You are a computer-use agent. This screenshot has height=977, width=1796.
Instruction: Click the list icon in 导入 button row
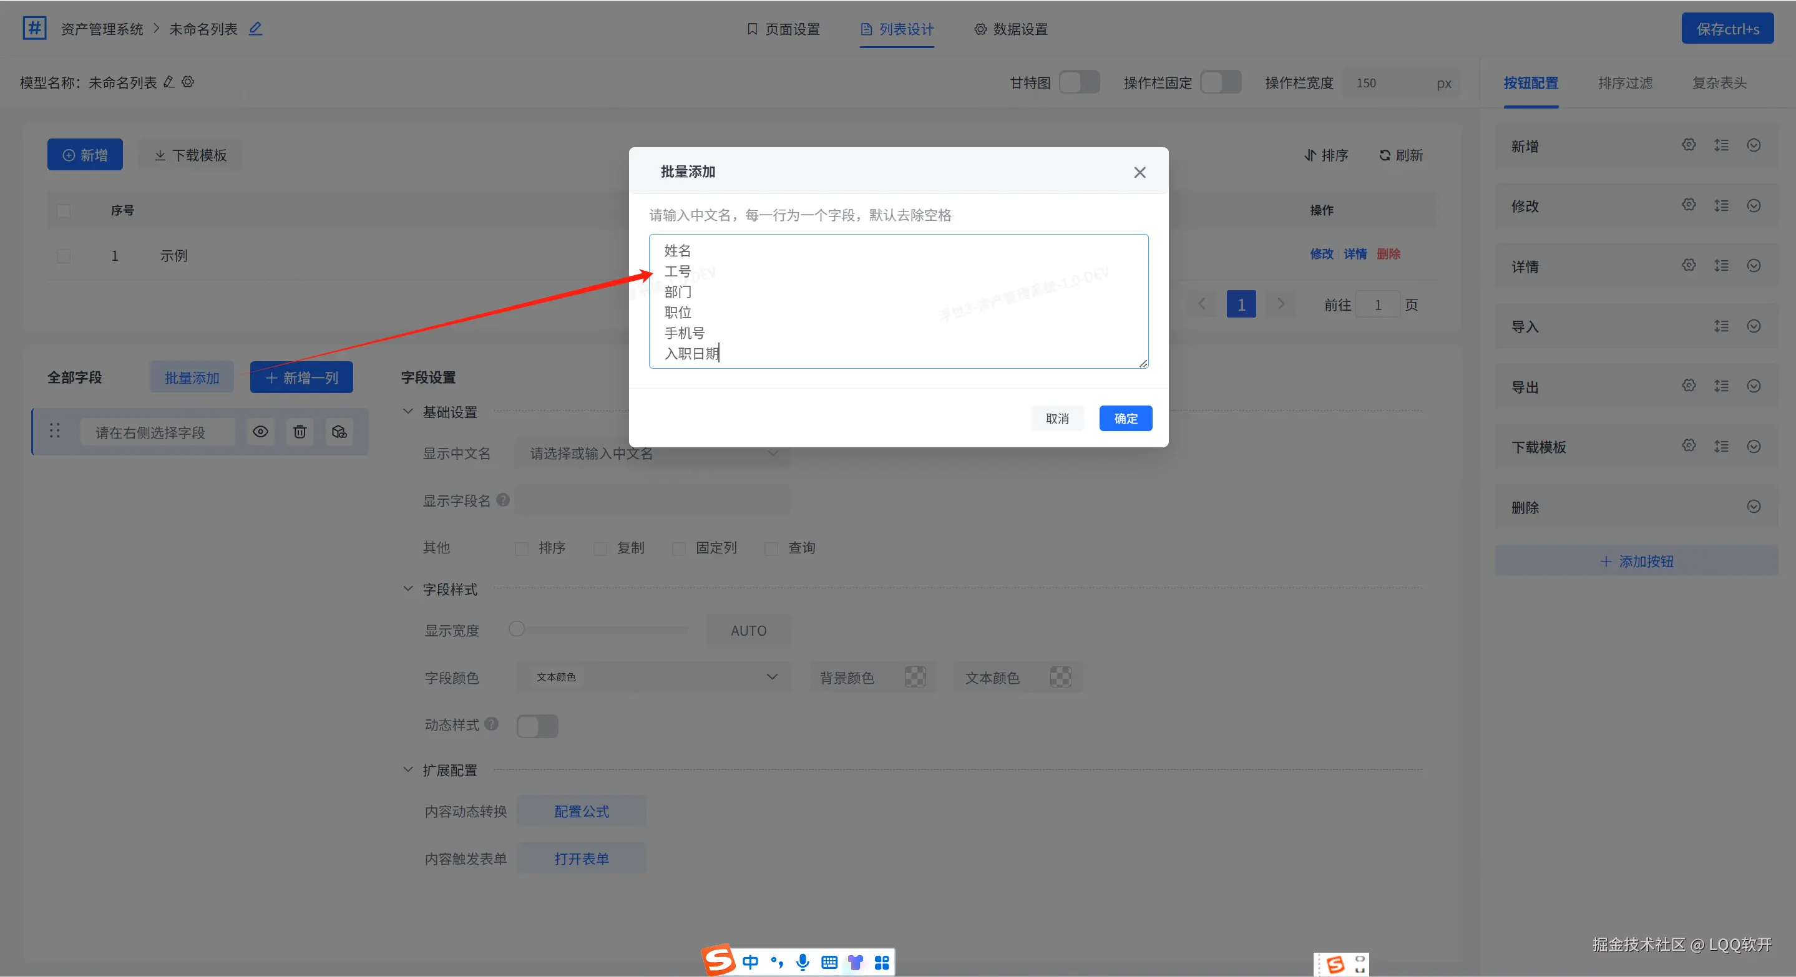tap(1720, 326)
